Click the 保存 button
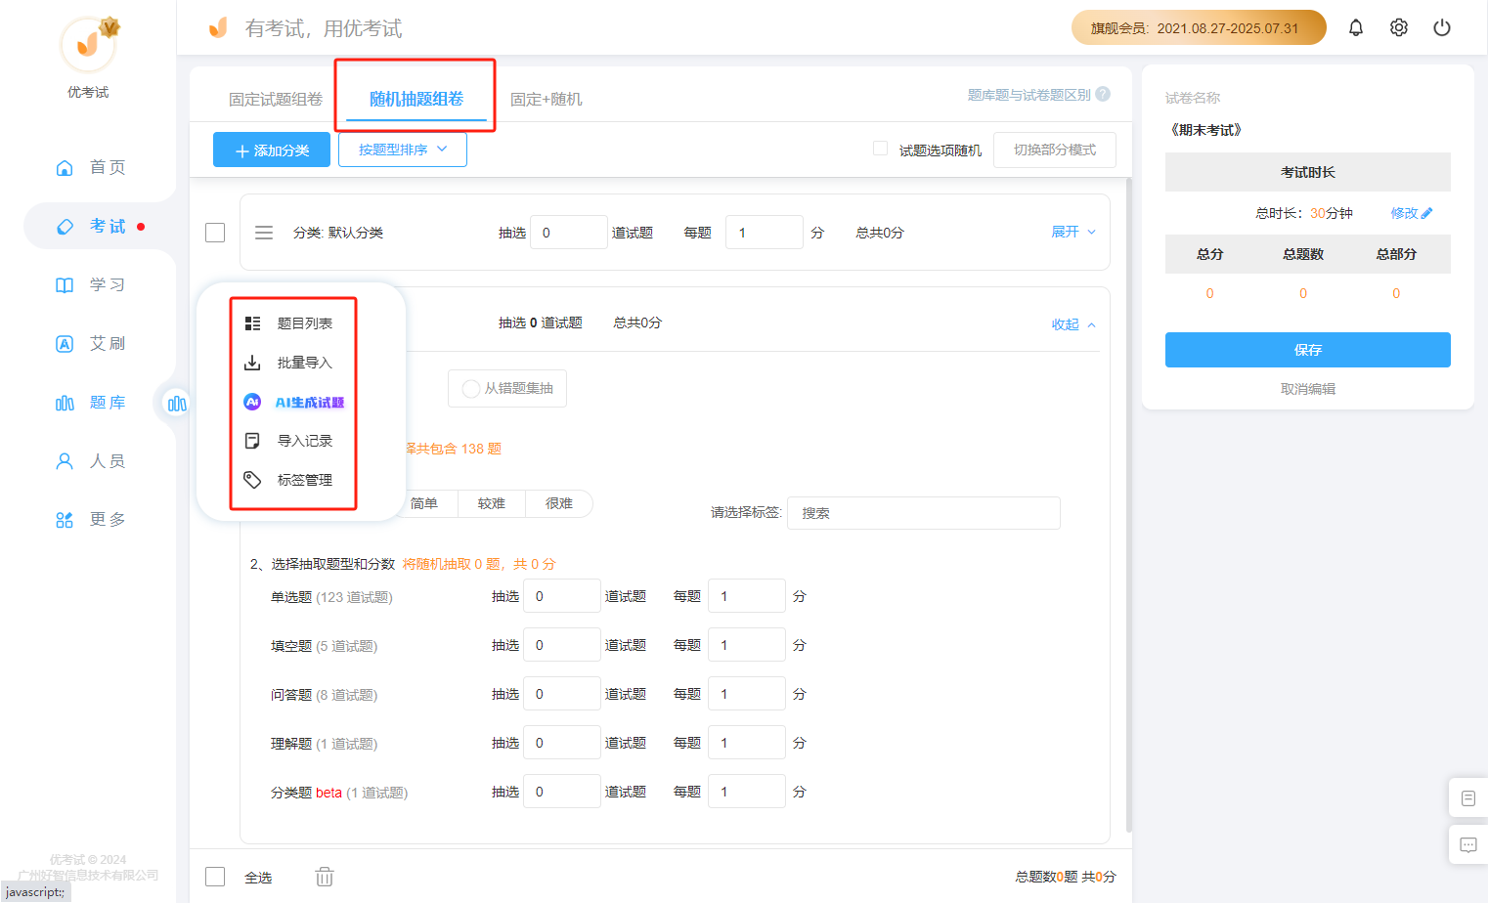The height and width of the screenshot is (903, 1488). click(x=1308, y=350)
